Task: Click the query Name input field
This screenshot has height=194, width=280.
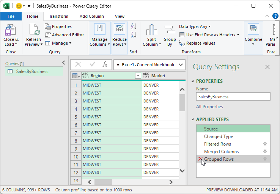Action: point(233,97)
